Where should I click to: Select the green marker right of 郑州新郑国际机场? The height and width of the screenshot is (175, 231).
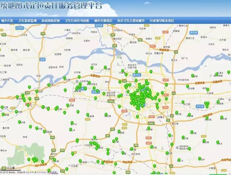click(x=189, y=149)
